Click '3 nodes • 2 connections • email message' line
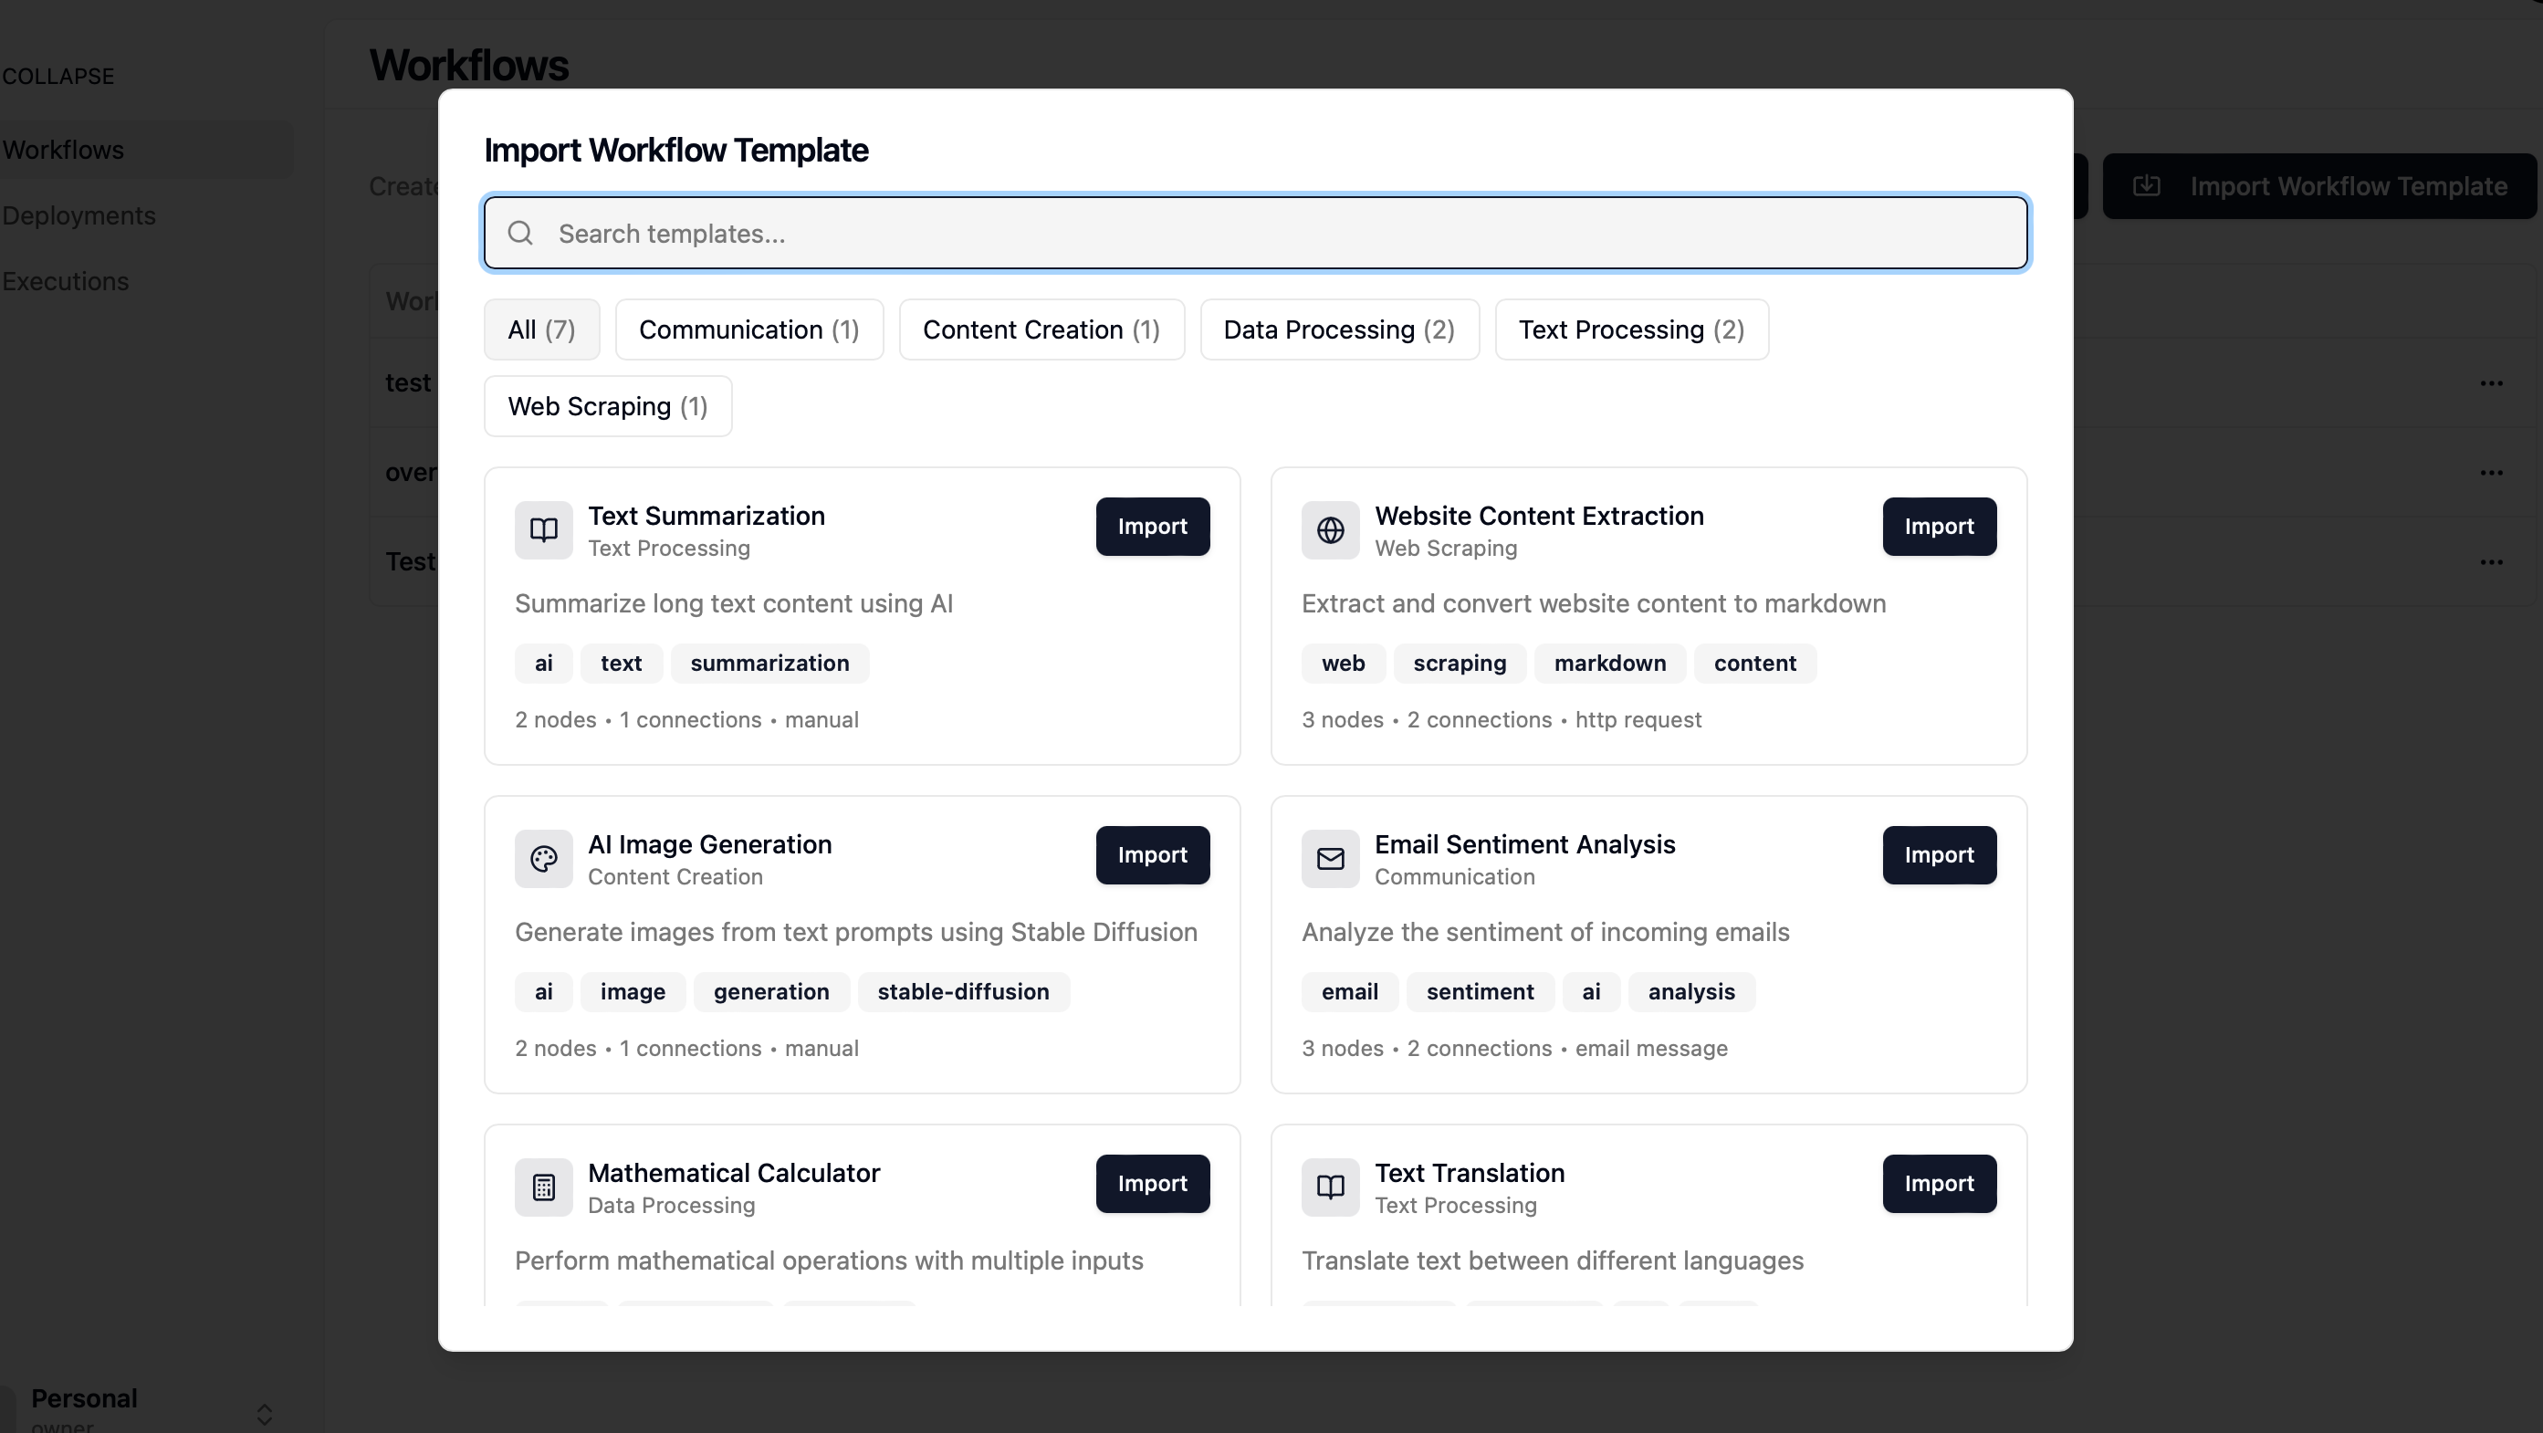The height and width of the screenshot is (1433, 2543). (1513, 1048)
